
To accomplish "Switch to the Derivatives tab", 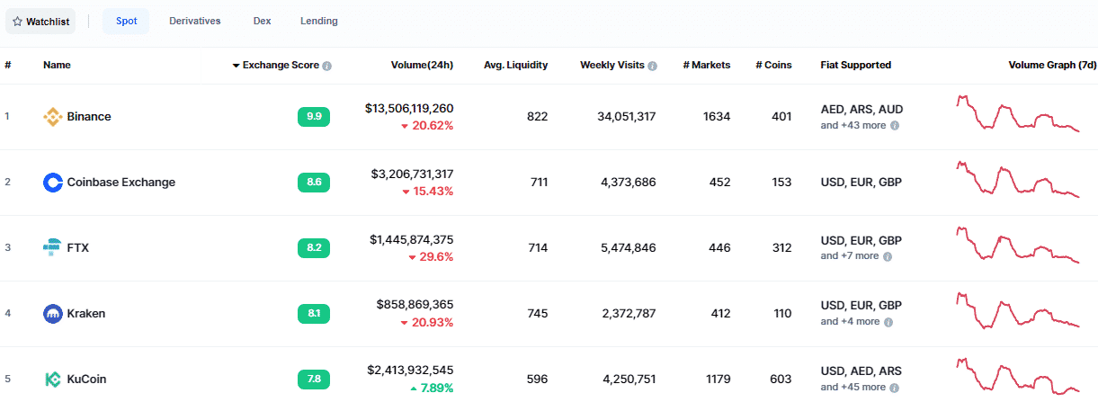I will click(x=194, y=22).
